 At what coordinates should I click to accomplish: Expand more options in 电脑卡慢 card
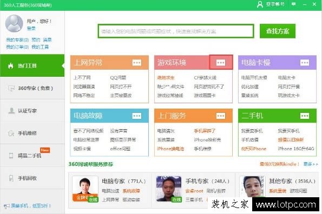[x=305, y=63]
